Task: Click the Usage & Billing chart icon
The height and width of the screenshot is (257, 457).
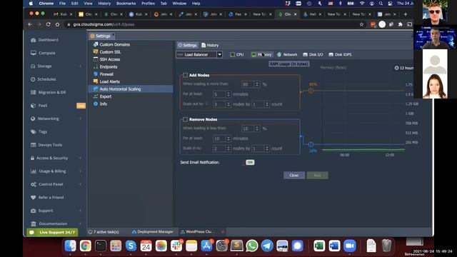Action: tap(34, 171)
